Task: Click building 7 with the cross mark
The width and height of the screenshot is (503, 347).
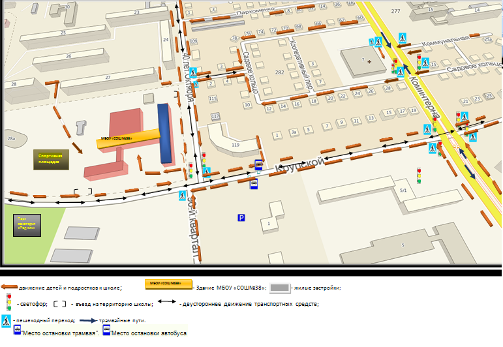Action: pyautogui.click(x=363, y=61)
